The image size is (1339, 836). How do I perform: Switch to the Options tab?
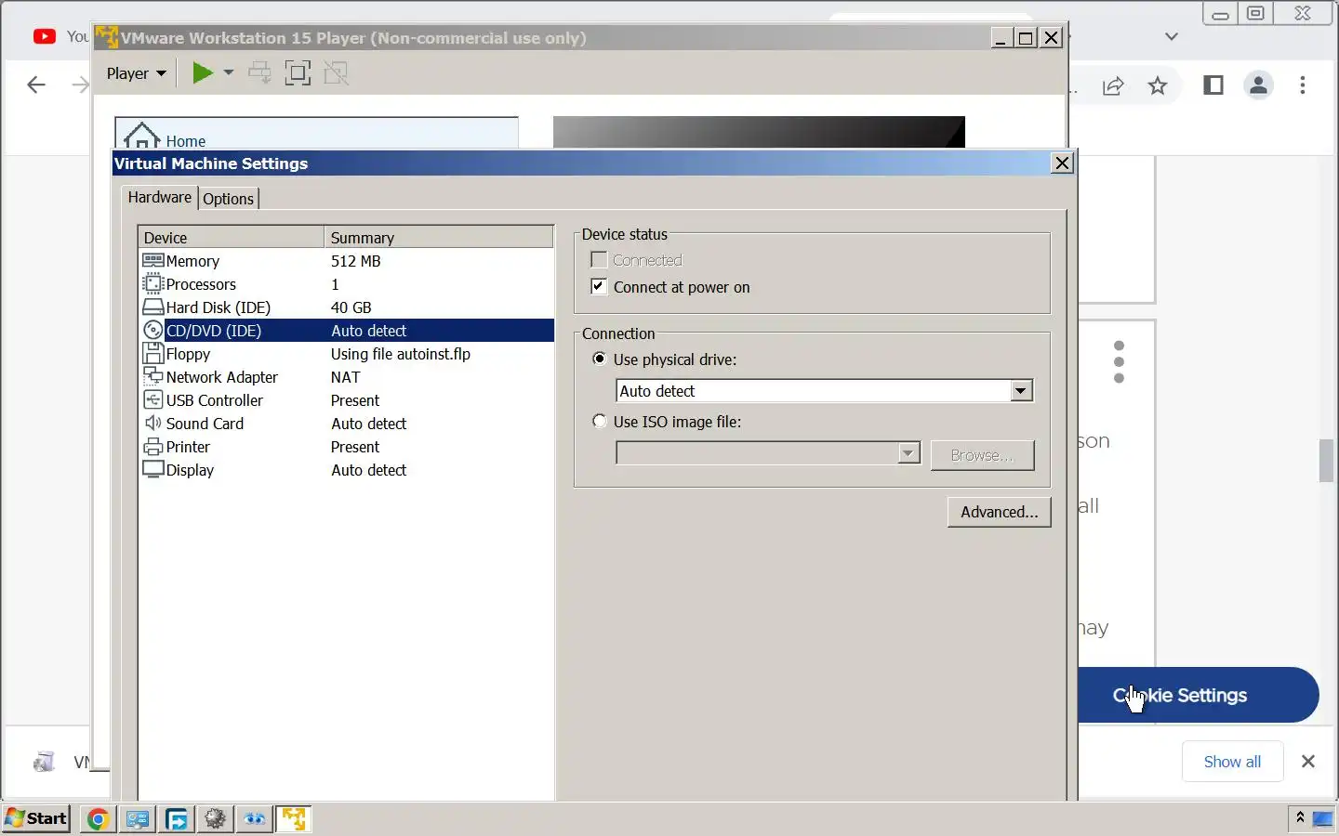(x=228, y=199)
